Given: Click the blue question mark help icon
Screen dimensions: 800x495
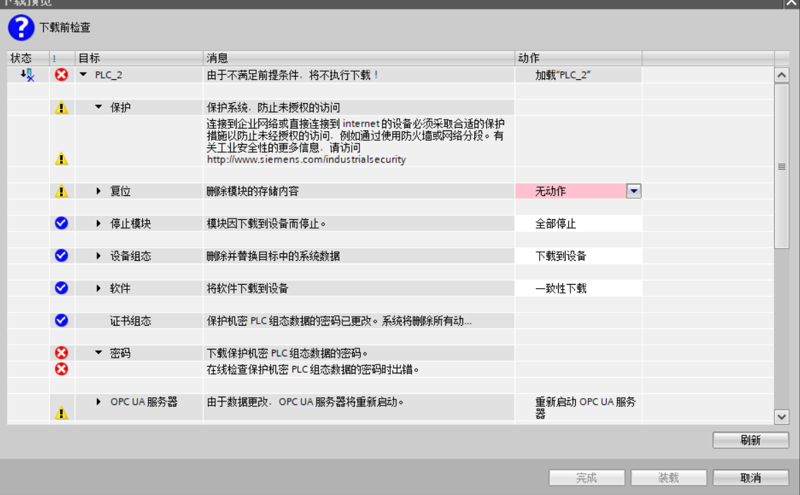Looking at the screenshot, I should click(x=20, y=28).
